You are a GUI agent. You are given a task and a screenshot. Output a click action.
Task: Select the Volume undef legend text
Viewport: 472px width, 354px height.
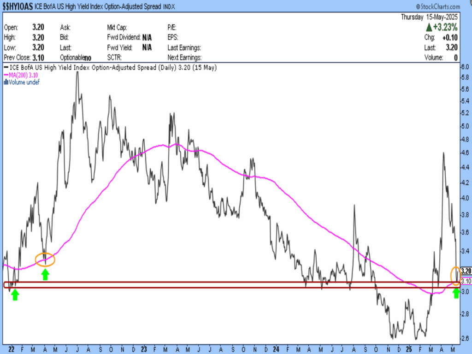tap(24, 82)
